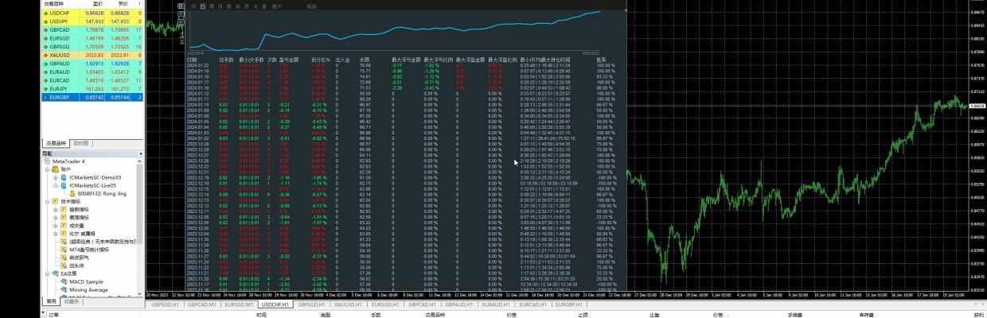Click the EURGBP direction arrow icon
The width and height of the screenshot is (987, 318).
(46, 96)
